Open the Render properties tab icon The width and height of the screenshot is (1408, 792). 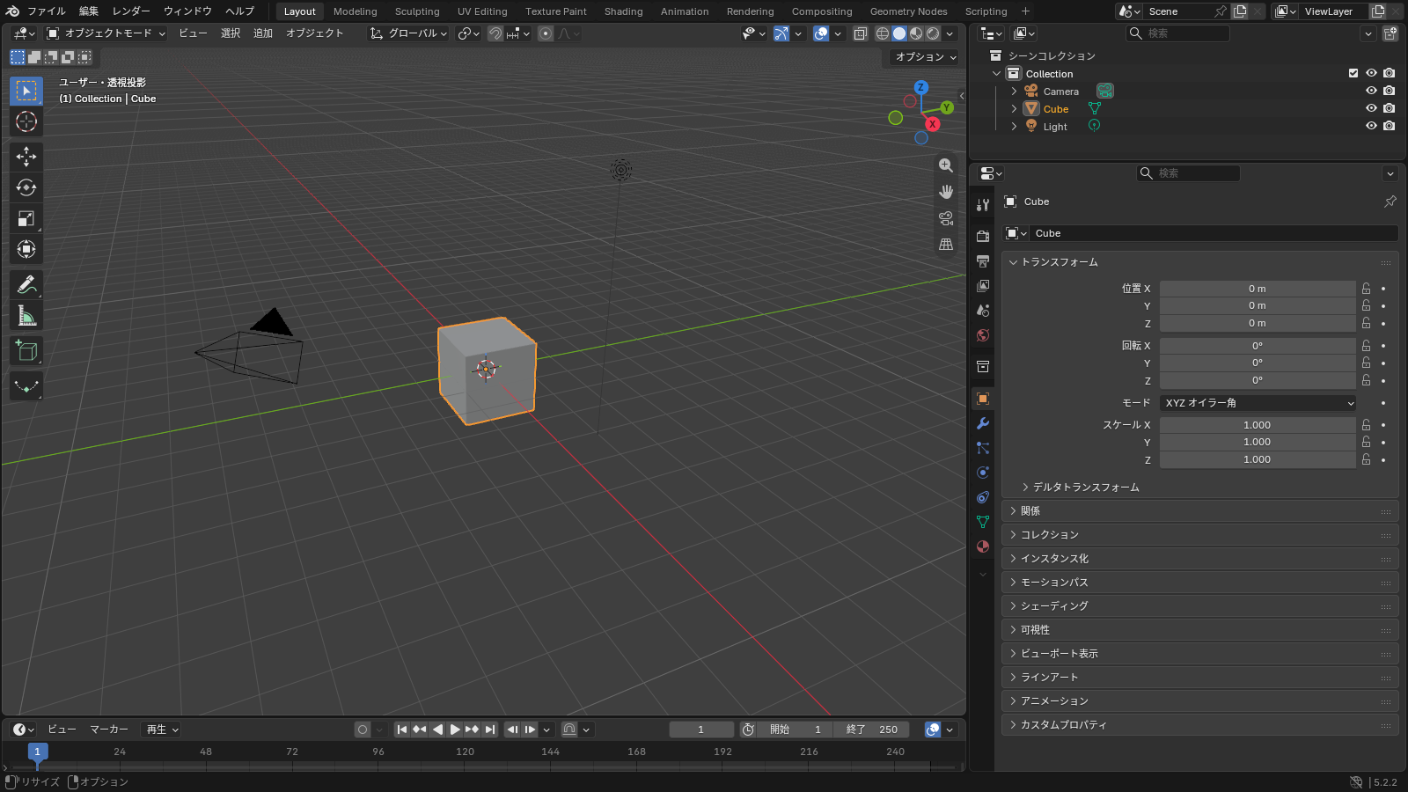tap(983, 237)
